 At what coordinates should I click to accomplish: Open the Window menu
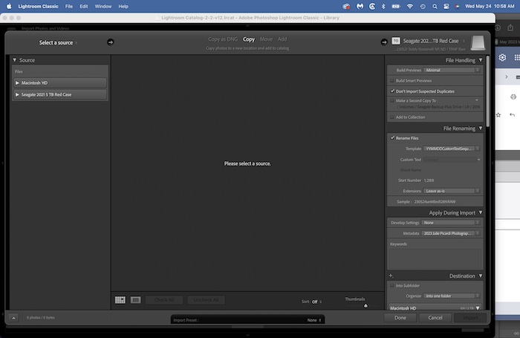pos(103,6)
